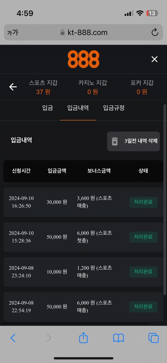The width and height of the screenshot is (167, 363).
Task: Select the 스포츠 지갑 wallet
Action: [43, 87]
